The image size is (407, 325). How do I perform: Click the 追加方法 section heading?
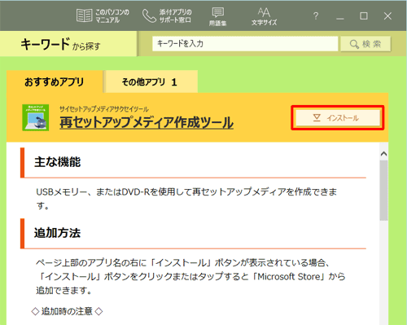[57, 233]
